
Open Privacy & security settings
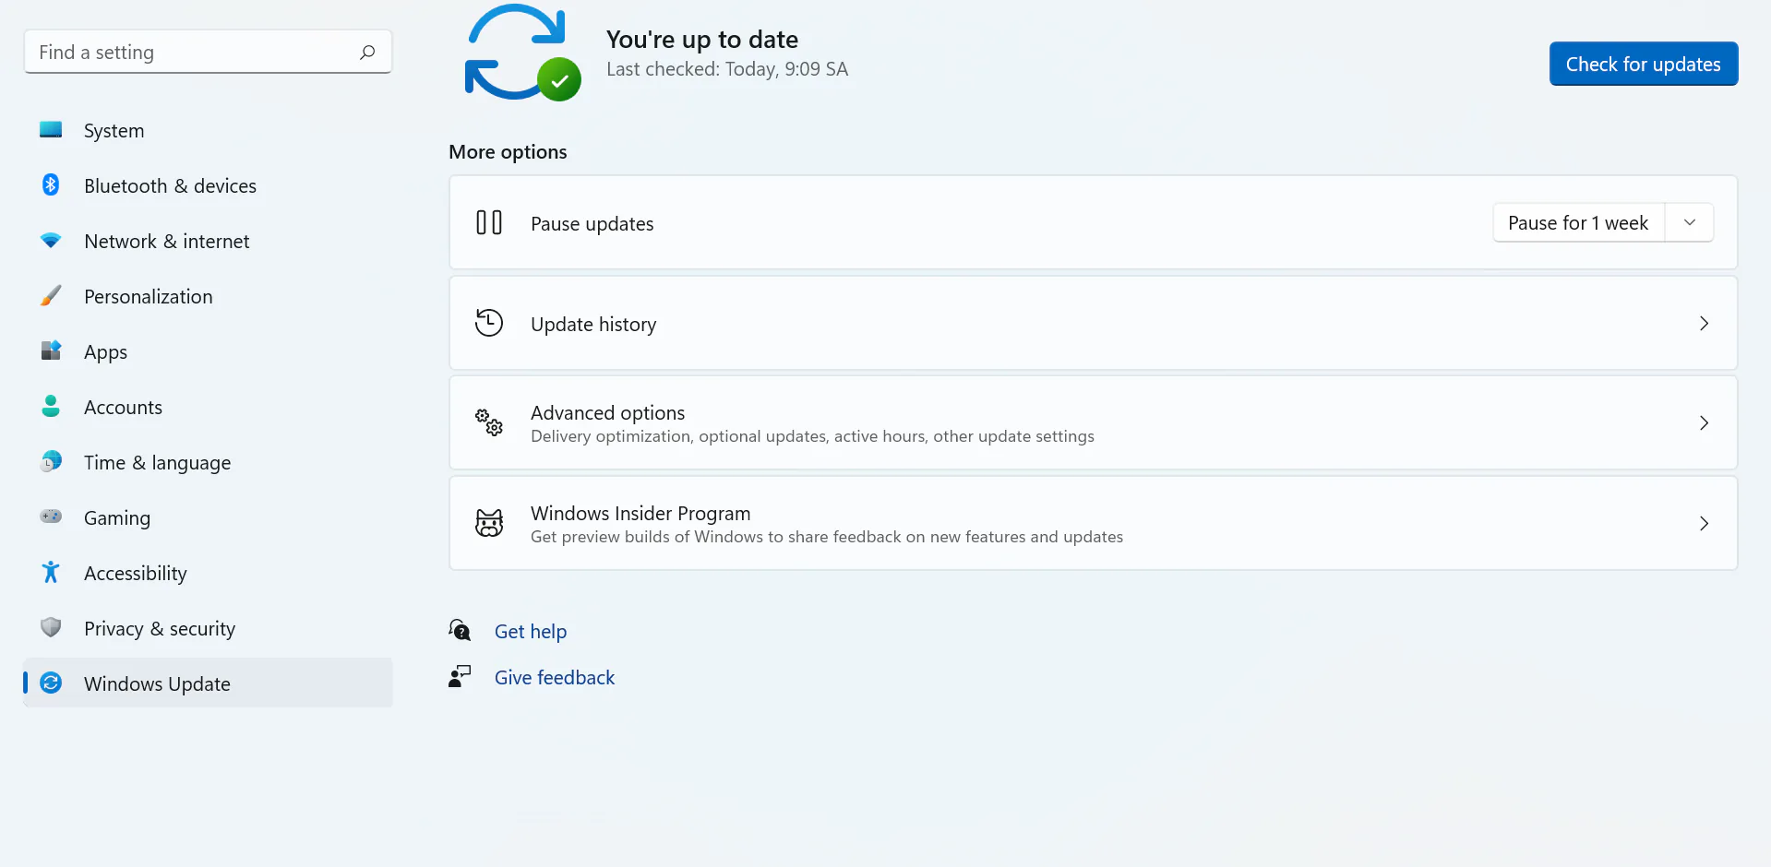tap(208, 628)
